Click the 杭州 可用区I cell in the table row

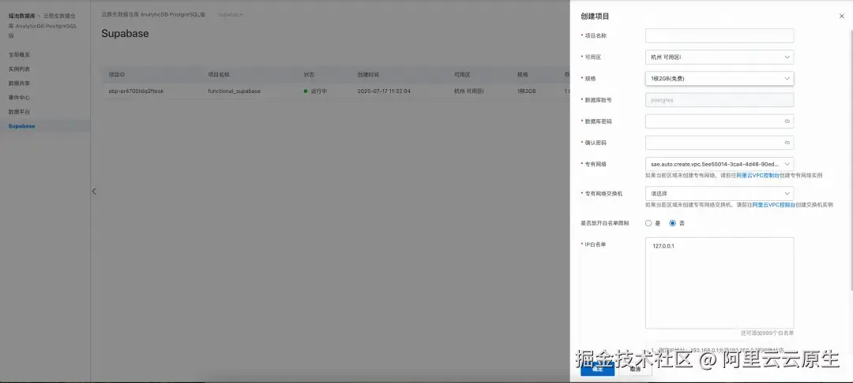(x=469, y=91)
